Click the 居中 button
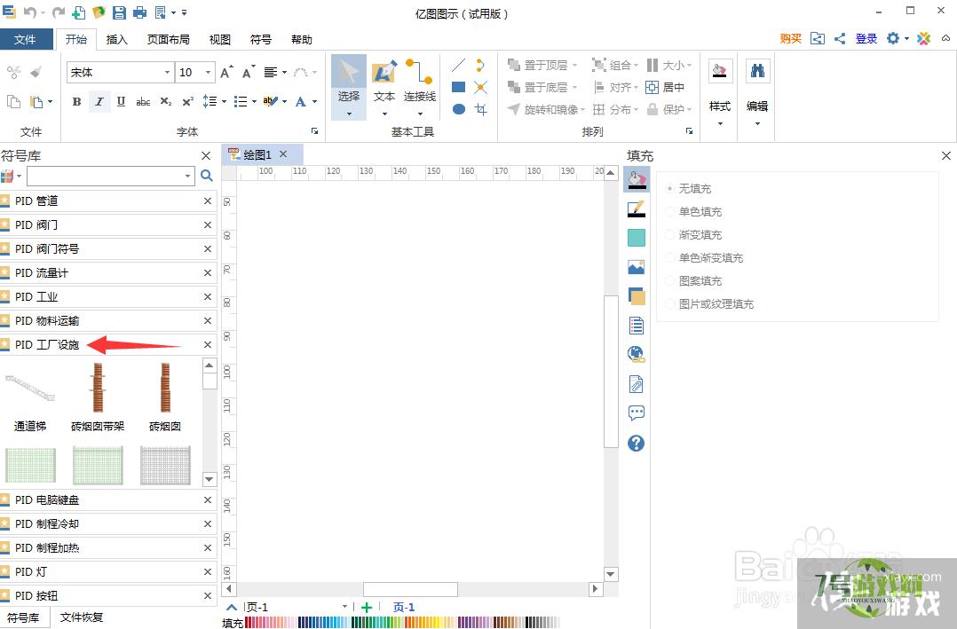Viewport: 957px width, 629px height. coord(665,87)
